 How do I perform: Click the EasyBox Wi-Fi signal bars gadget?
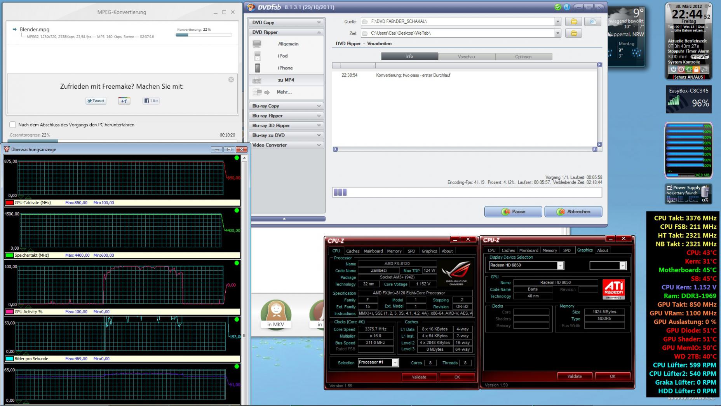point(674,101)
